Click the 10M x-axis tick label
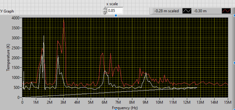The width and height of the screenshot is (235, 110). (159, 102)
